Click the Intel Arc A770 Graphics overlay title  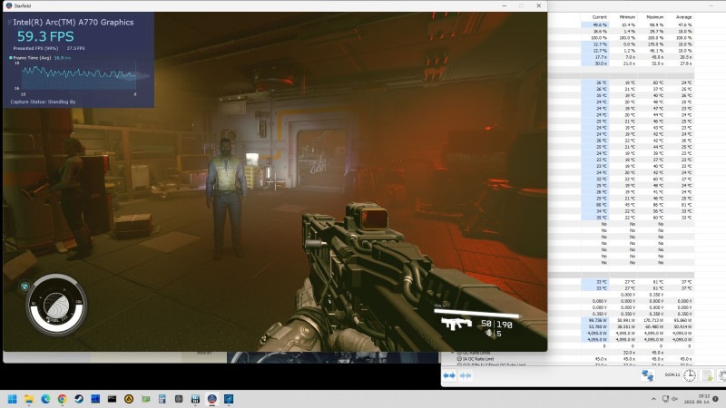[x=74, y=22]
